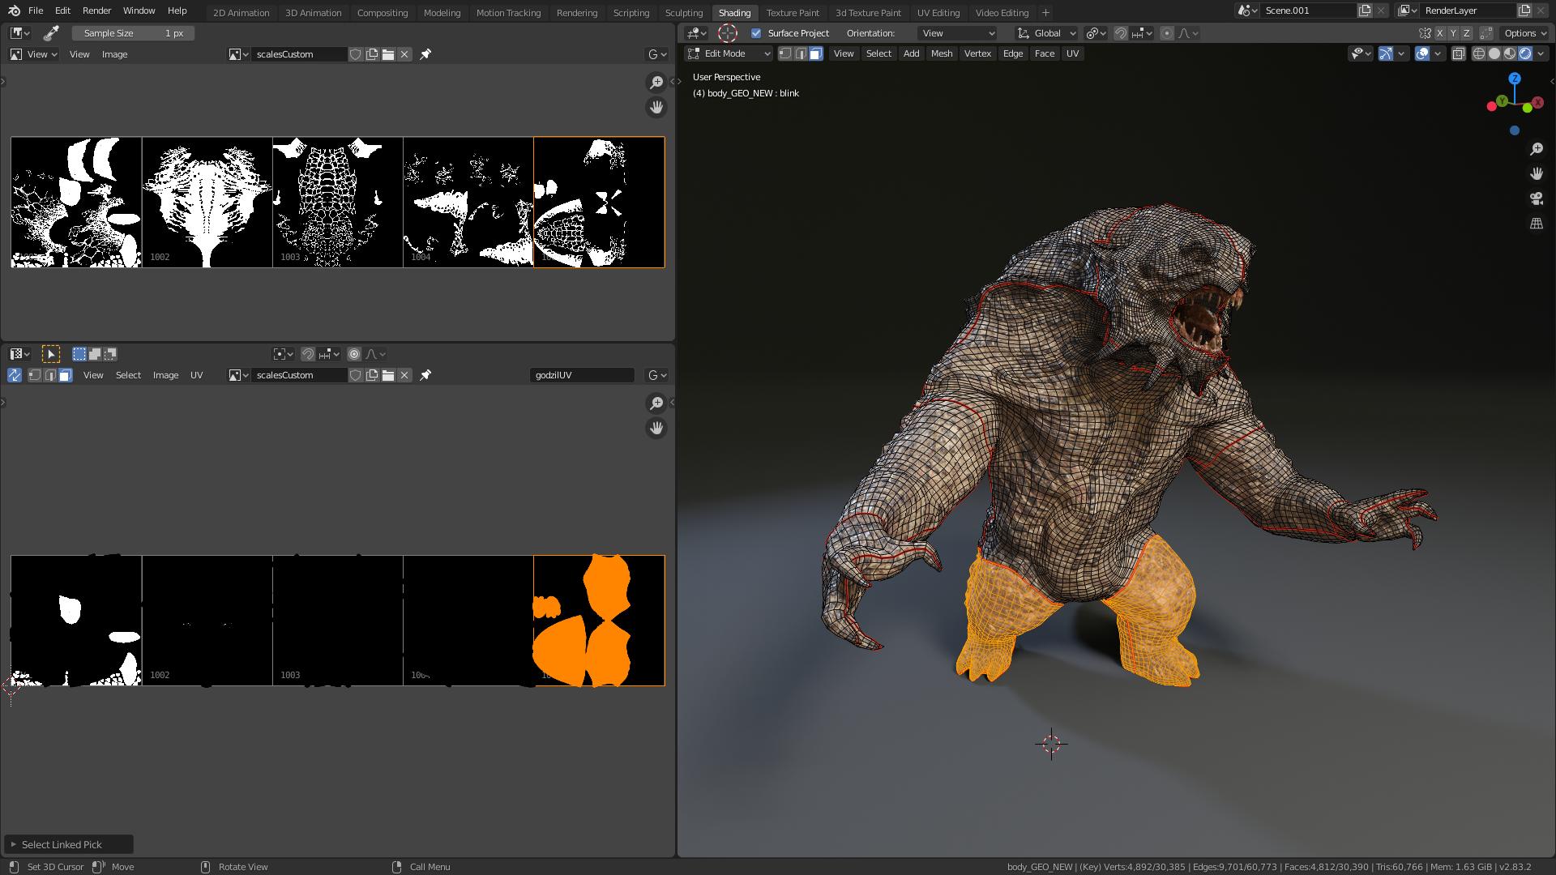Select face select mode in 3D viewport
The height and width of the screenshot is (875, 1556).
pyautogui.click(x=816, y=53)
